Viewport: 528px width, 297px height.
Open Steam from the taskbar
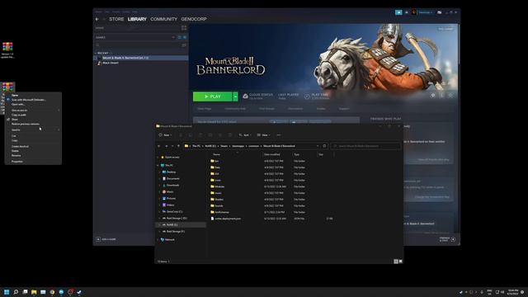pyautogui.click(x=79, y=292)
